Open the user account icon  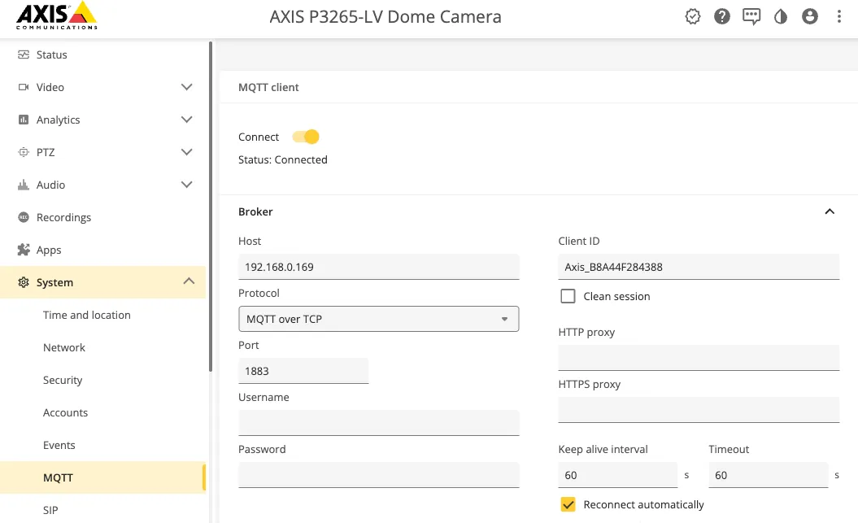pyautogui.click(x=810, y=16)
